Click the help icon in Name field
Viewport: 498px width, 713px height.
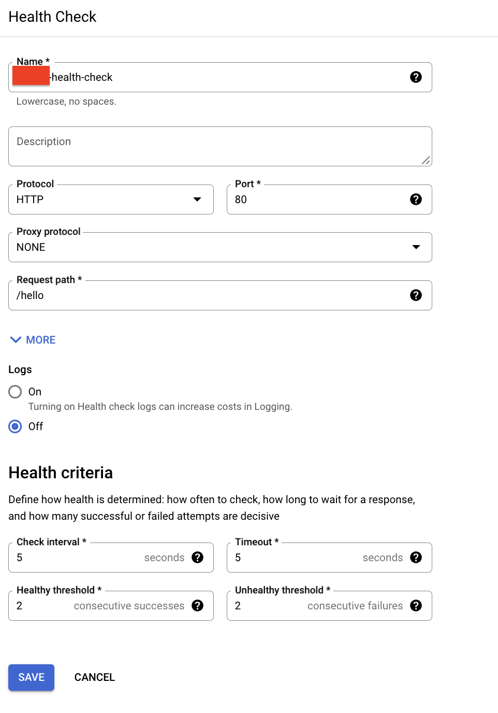[x=416, y=77]
